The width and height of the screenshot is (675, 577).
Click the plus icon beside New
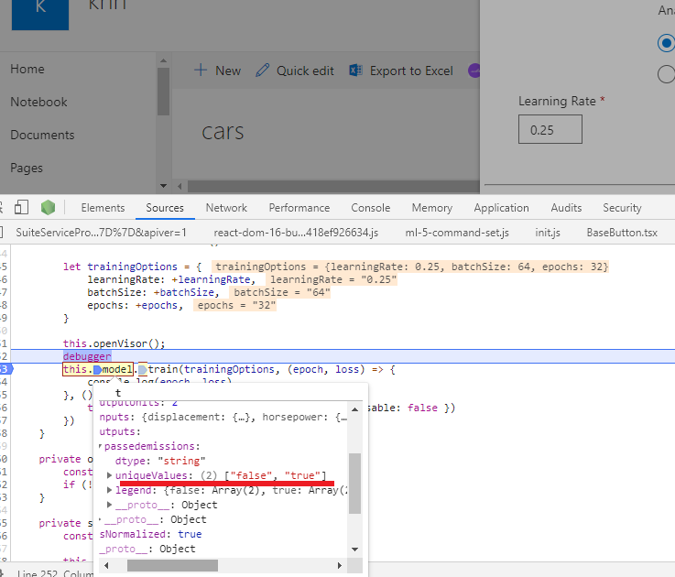pyautogui.click(x=201, y=71)
